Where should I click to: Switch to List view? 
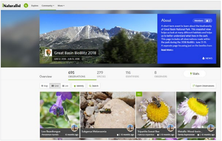tap(65, 86)
